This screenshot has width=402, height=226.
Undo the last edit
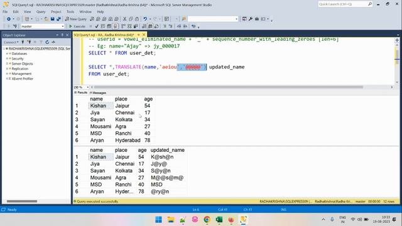tap(145, 19)
